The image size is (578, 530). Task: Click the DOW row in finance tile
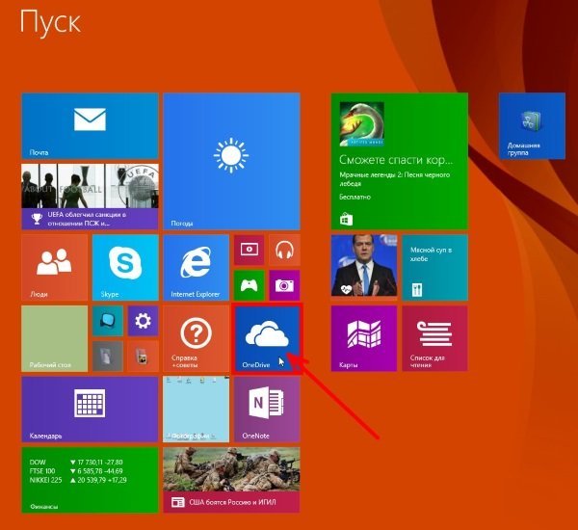click(x=76, y=463)
